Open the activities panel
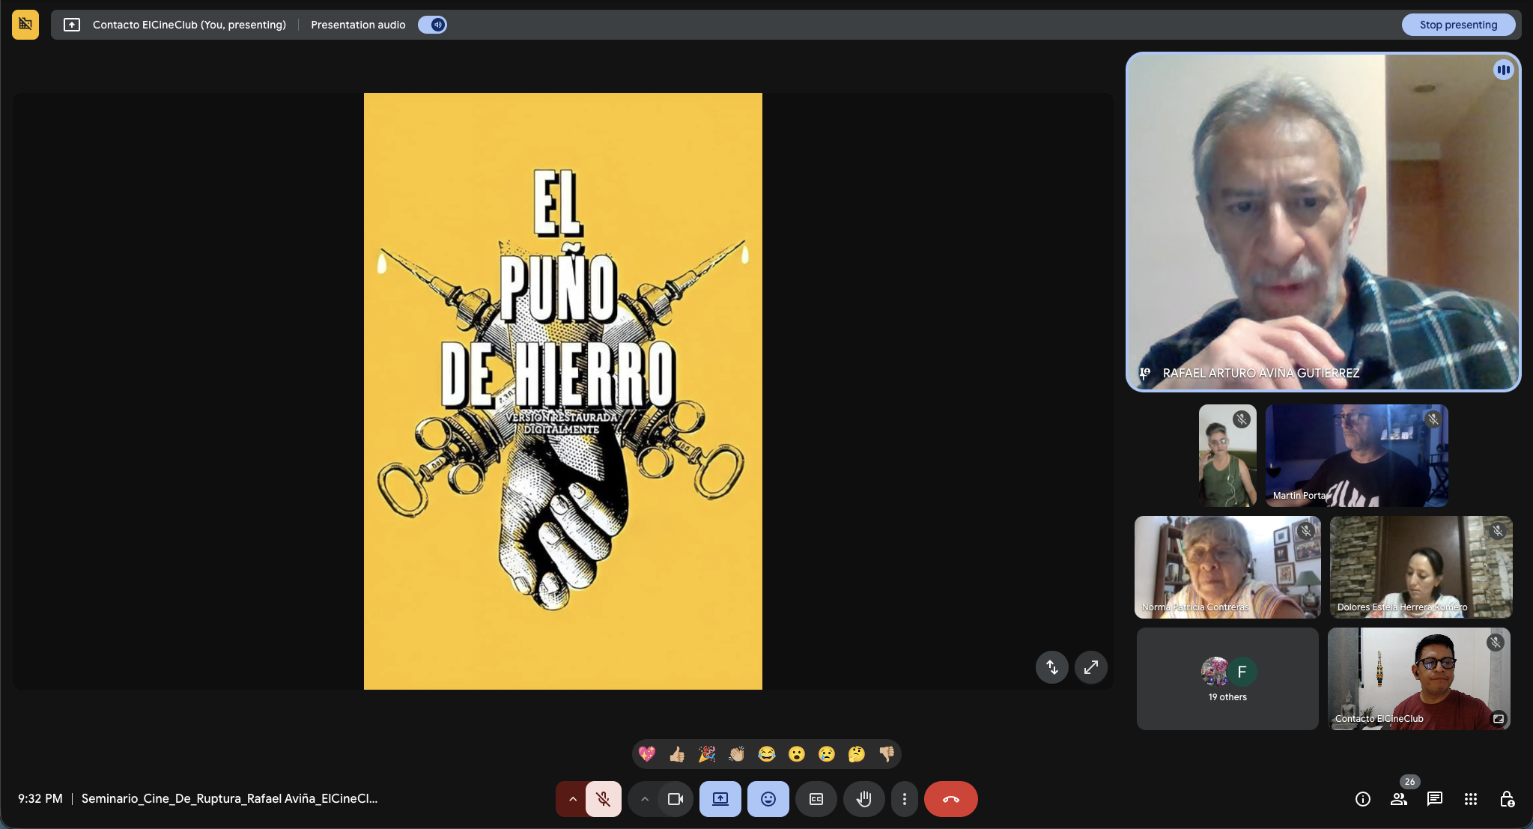1533x829 pixels. pos(1470,799)
